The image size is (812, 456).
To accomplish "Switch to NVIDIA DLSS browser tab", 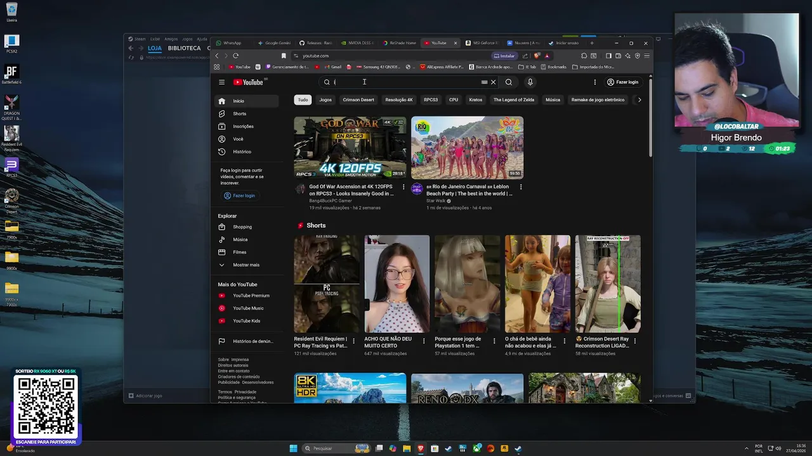I will 357,43.
